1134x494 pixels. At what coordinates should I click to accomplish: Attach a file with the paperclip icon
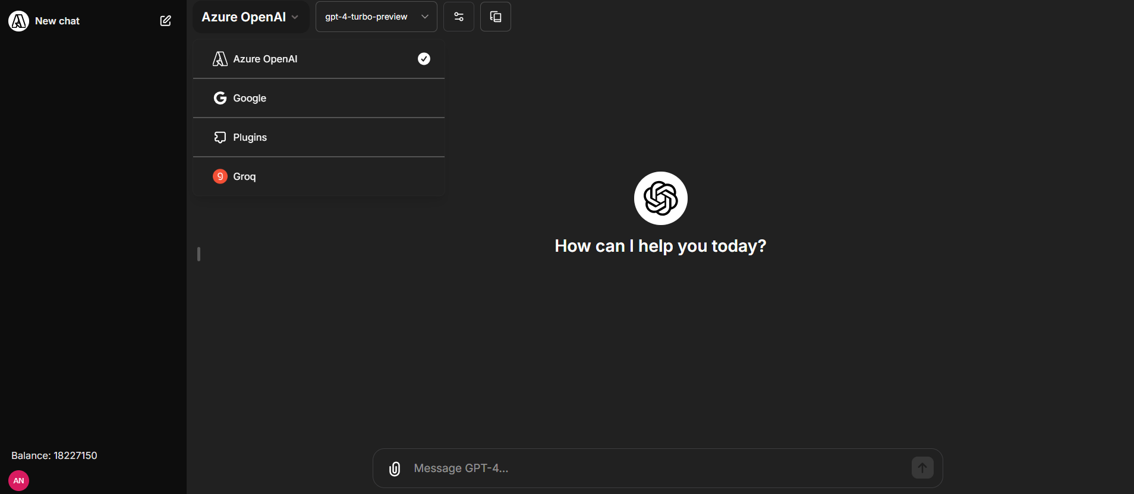pos(395,469)
